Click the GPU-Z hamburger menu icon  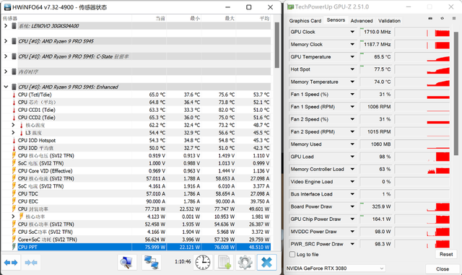pyautogui.click(x=454, y=18)
